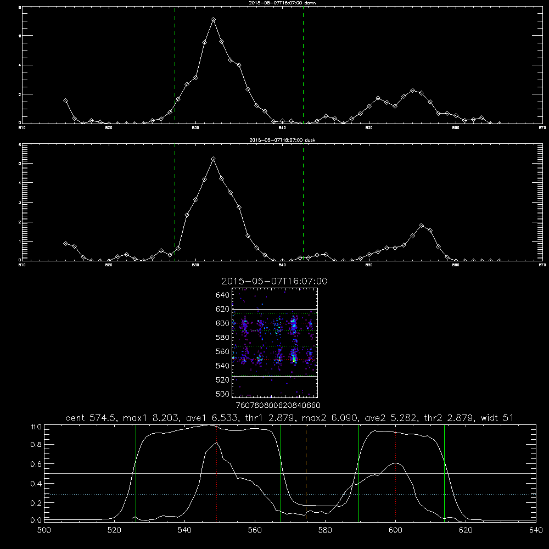This screenshot has height=549, width=549.
Task: Click the spectrogram image in the center
Action: [274, 343]
